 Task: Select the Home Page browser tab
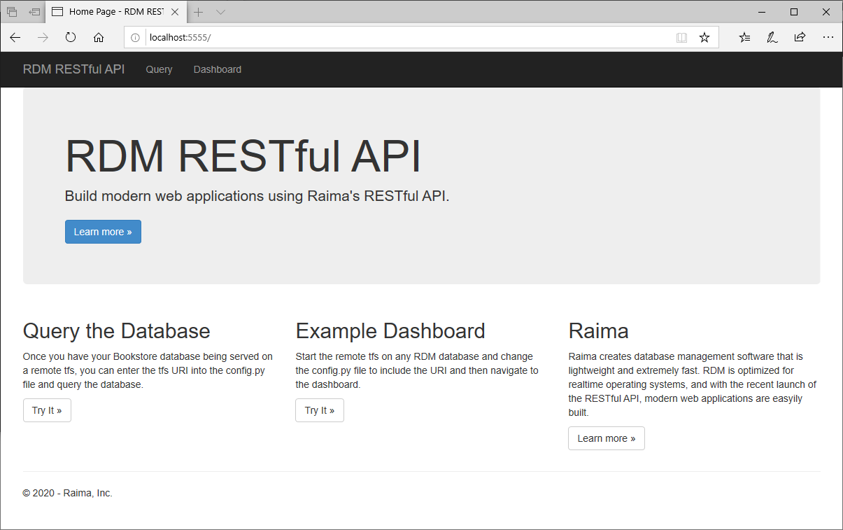[x=116, y=12]
